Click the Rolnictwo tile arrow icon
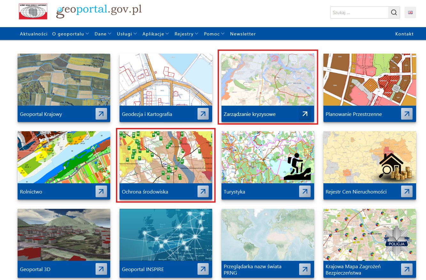 click(x=101, y=192)
